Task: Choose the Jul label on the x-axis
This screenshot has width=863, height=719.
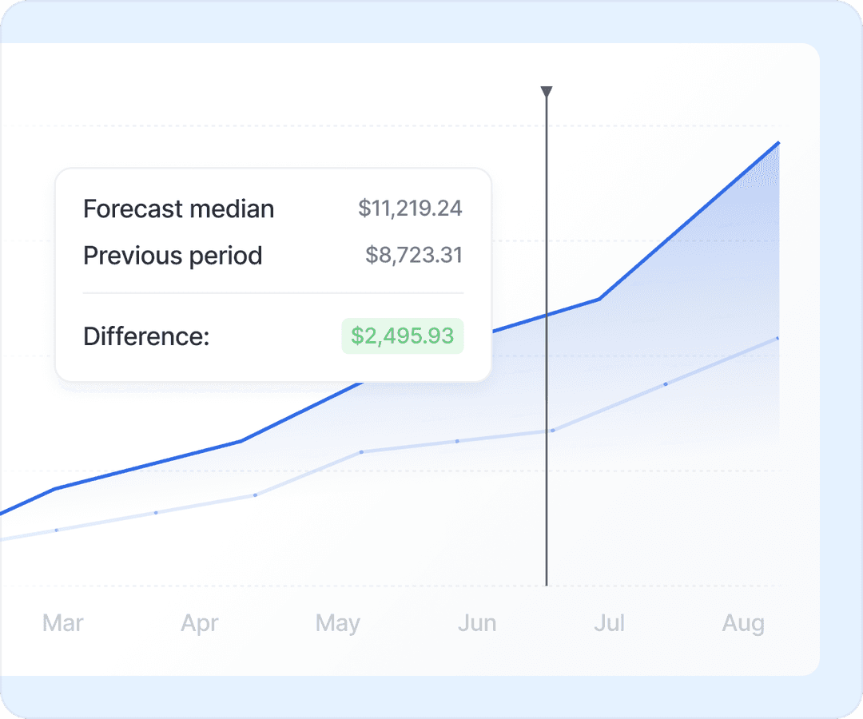Action: [610, 623]
